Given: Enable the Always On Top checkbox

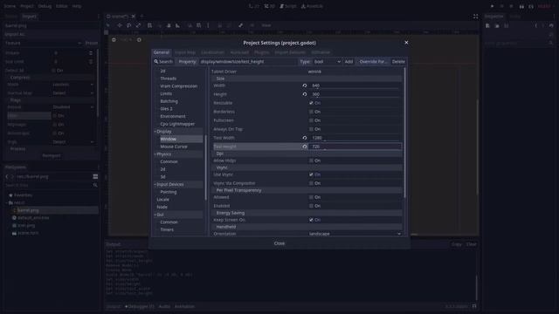Looking at the screenshot, I should [x=311, y=129].
